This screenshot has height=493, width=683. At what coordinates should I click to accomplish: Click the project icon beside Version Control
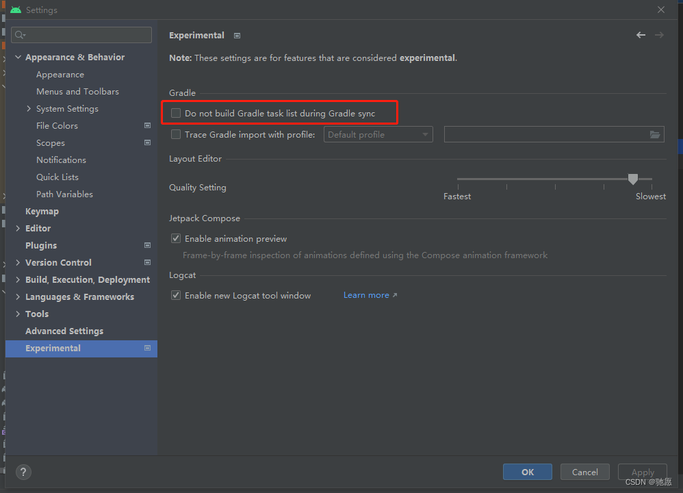(148, 262)
